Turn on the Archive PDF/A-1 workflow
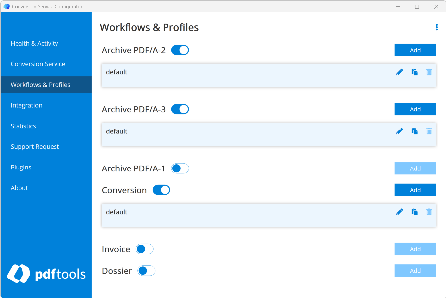446x298 pixels. coord(180,168)
